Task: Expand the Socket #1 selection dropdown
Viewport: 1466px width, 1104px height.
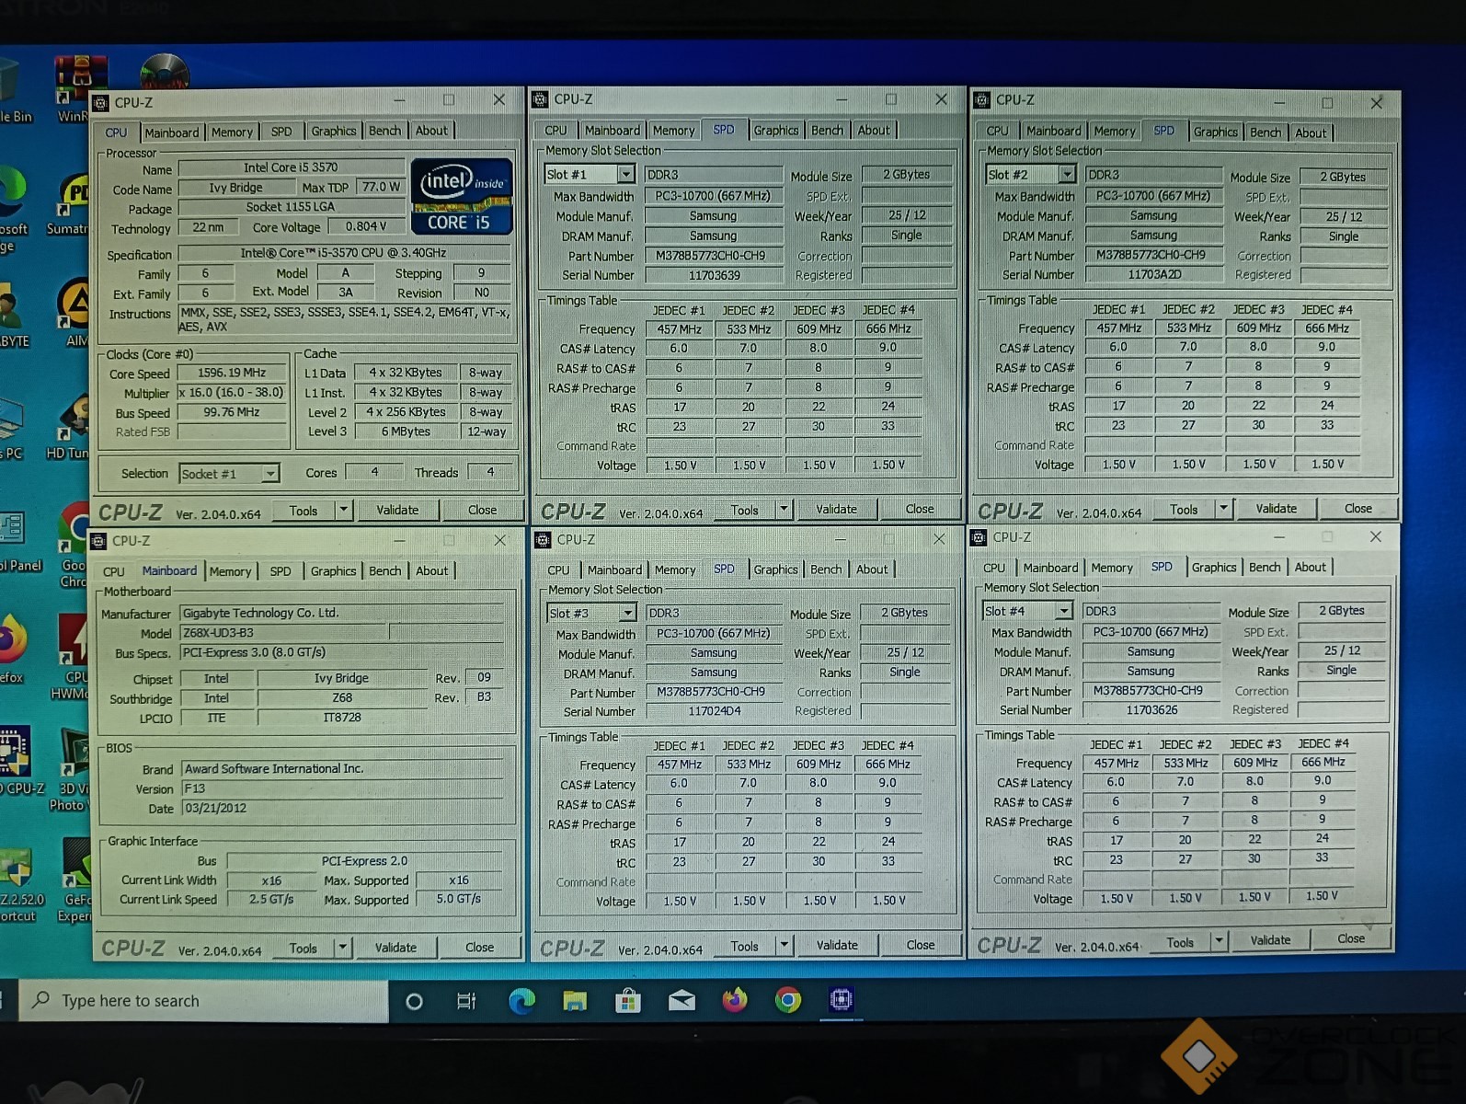Action: point(269,474)
